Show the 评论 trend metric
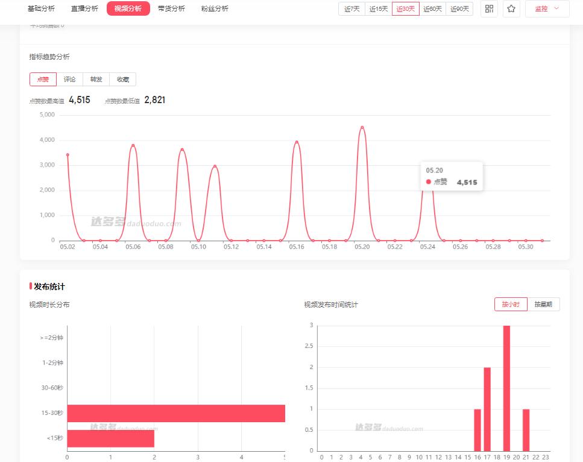583x462 pixels. point(69,80)
